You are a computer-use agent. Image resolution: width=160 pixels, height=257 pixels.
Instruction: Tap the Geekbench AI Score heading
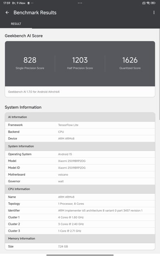pos(24,36)
